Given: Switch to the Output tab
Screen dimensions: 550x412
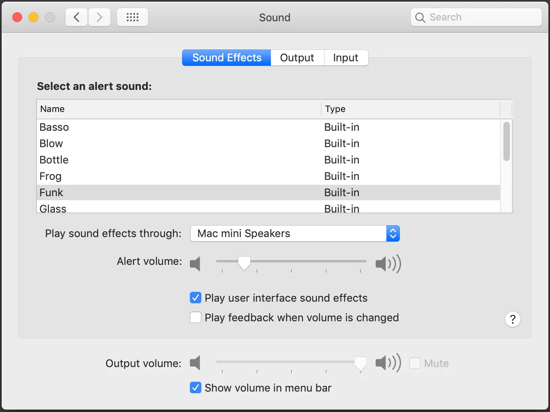Looking at the screenshot, I should point(298,58).
